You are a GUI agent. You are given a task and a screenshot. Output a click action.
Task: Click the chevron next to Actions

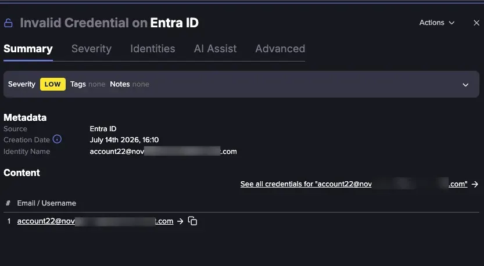tap(451, 23)
